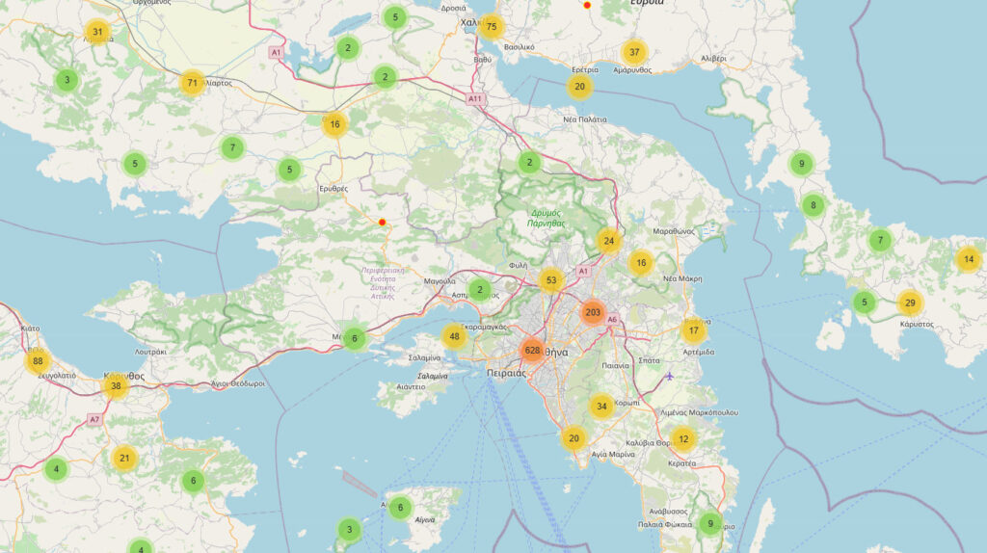The image size is (987, 553).
Task: Click the yellow 38 cluster marker
Action: pos(116,386)
